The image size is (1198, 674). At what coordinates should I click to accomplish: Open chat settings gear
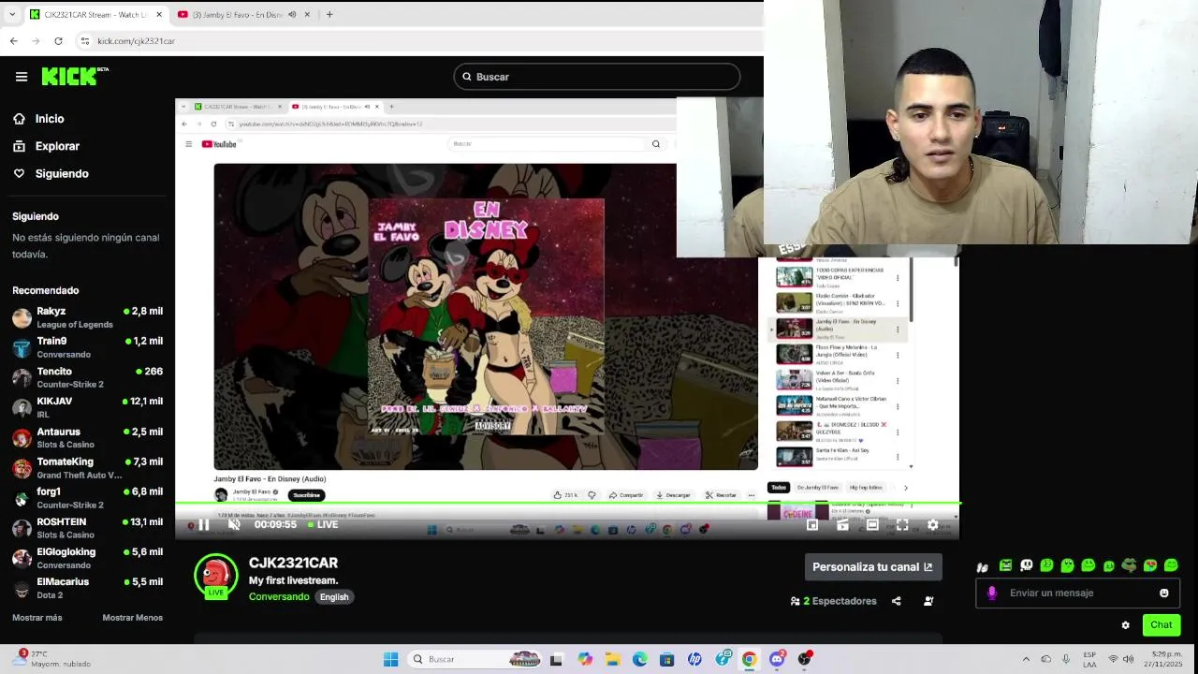[x=1126, y=625]
